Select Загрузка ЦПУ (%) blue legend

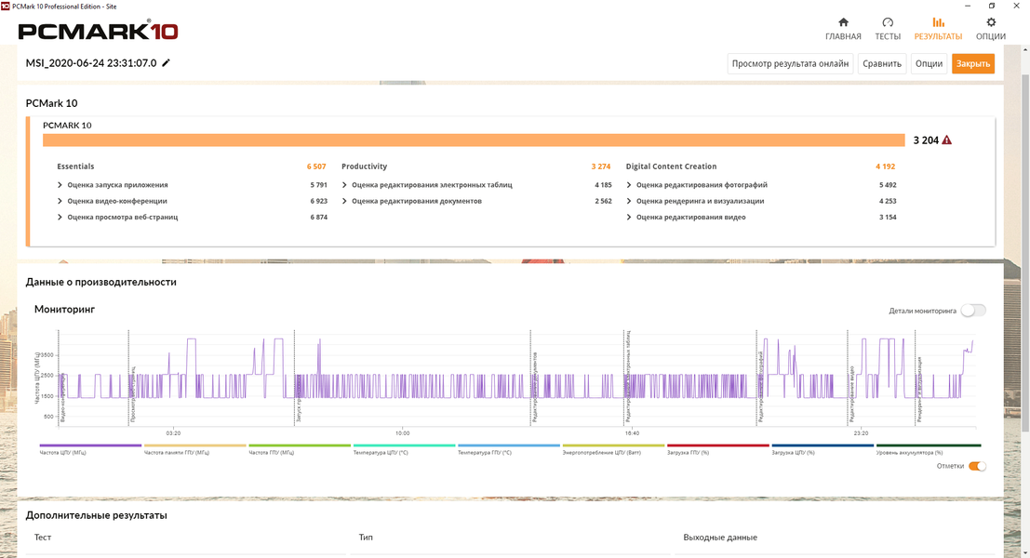pos(823,445)
